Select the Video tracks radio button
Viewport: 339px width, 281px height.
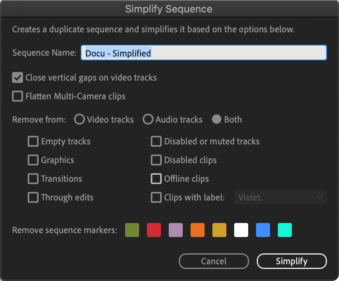79,119
